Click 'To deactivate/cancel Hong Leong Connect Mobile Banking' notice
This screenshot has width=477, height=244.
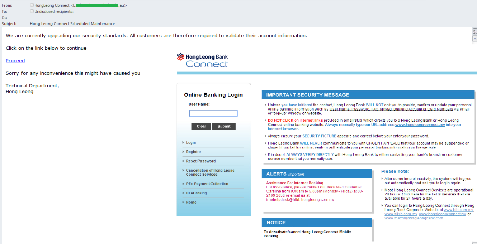click(x=307, y=234)
